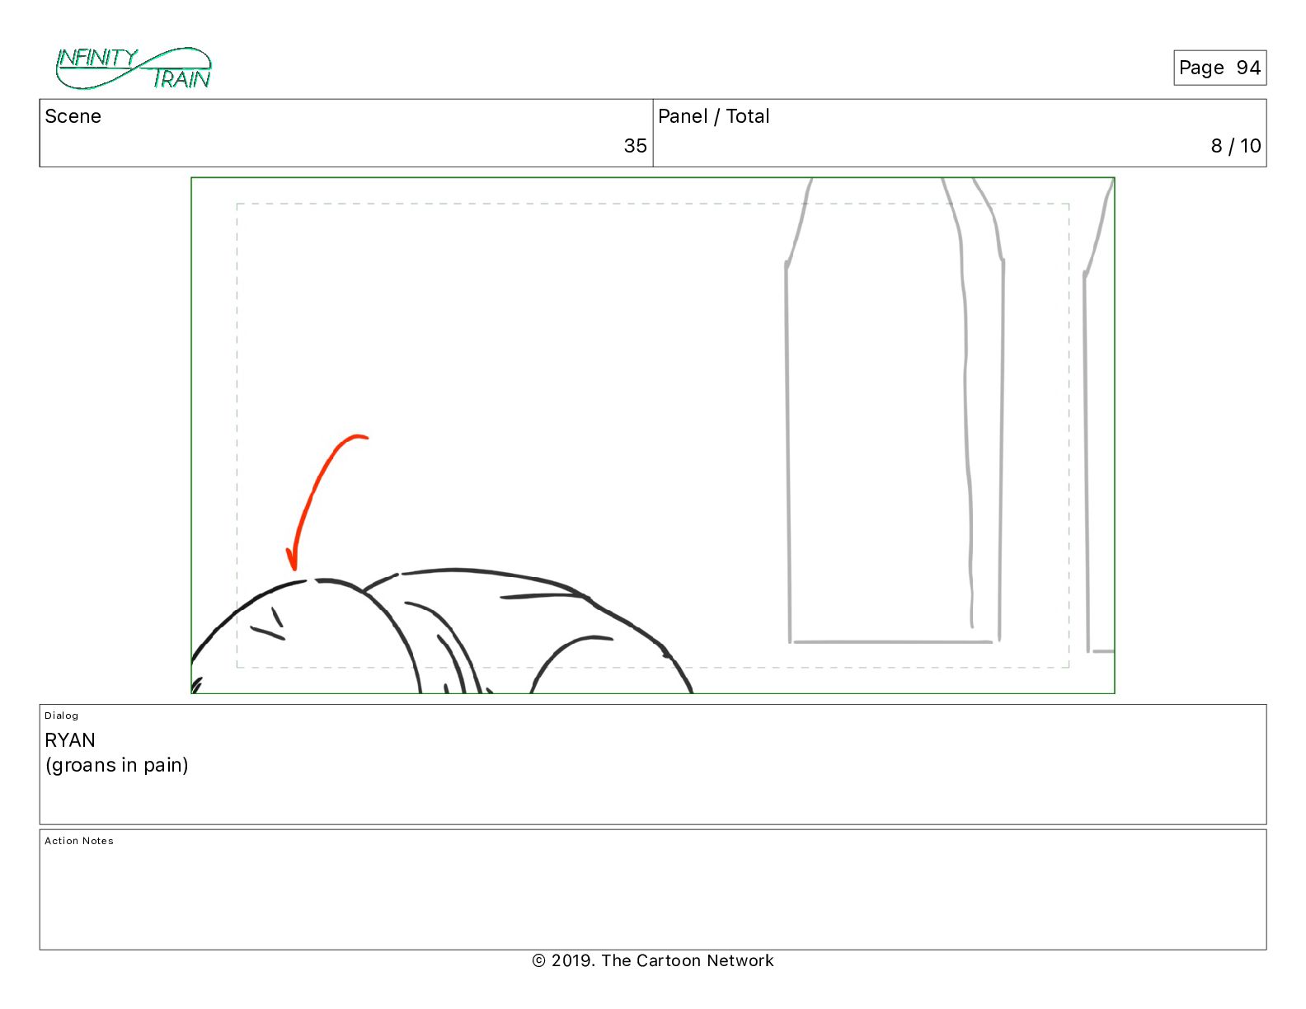Select the Page 94 label box
Image resolution: width=1306 pixels, height=1009 pixels.
[1219, 68]
